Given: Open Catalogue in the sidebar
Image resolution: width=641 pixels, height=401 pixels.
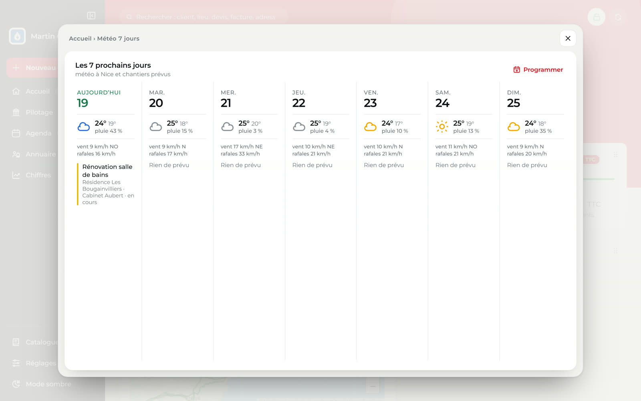Looking at the screenshot, I should pyautogui.click(x=32, y=342).
